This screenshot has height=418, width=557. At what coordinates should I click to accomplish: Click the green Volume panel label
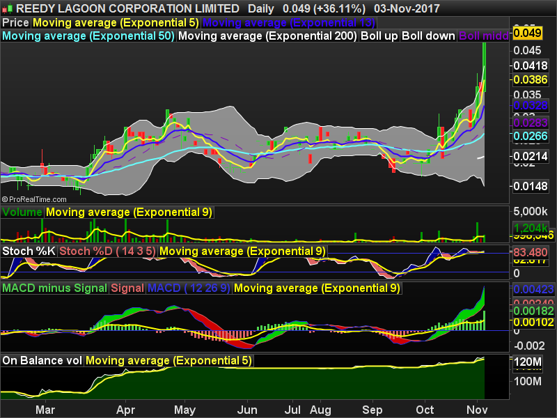[x=22, y=212]
